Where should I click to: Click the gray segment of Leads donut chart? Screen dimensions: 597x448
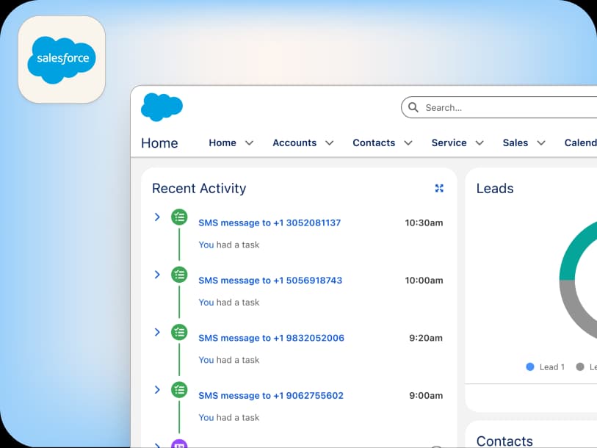coord(573,308)
